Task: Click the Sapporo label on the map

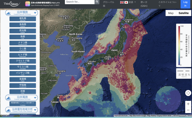Action: tap(129, 20)
